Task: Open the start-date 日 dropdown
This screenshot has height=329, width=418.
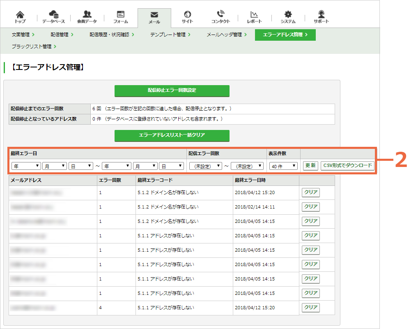Action: pos(81,166)
